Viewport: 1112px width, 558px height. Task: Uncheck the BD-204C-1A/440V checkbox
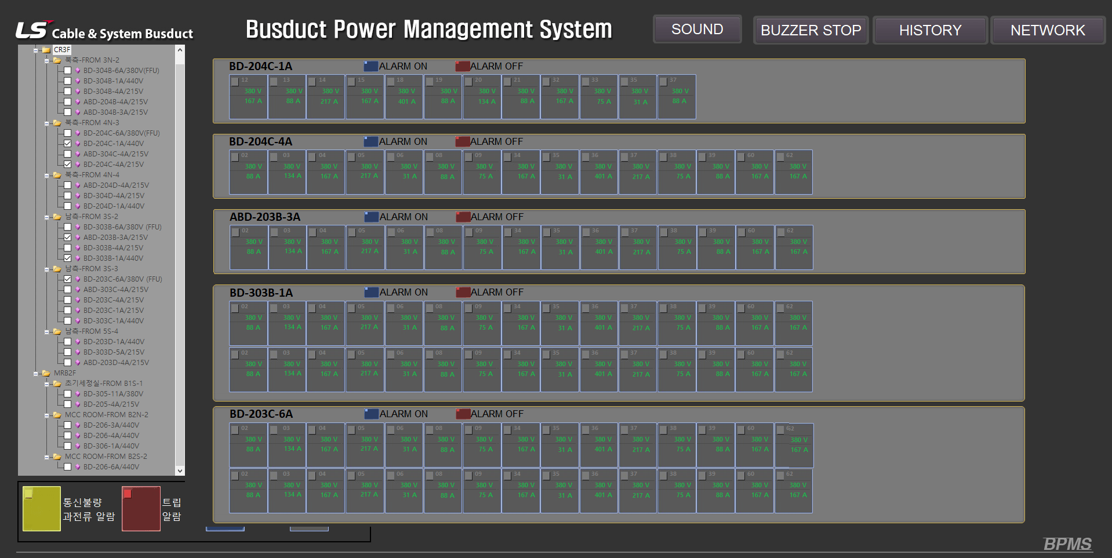pos(67,144)
